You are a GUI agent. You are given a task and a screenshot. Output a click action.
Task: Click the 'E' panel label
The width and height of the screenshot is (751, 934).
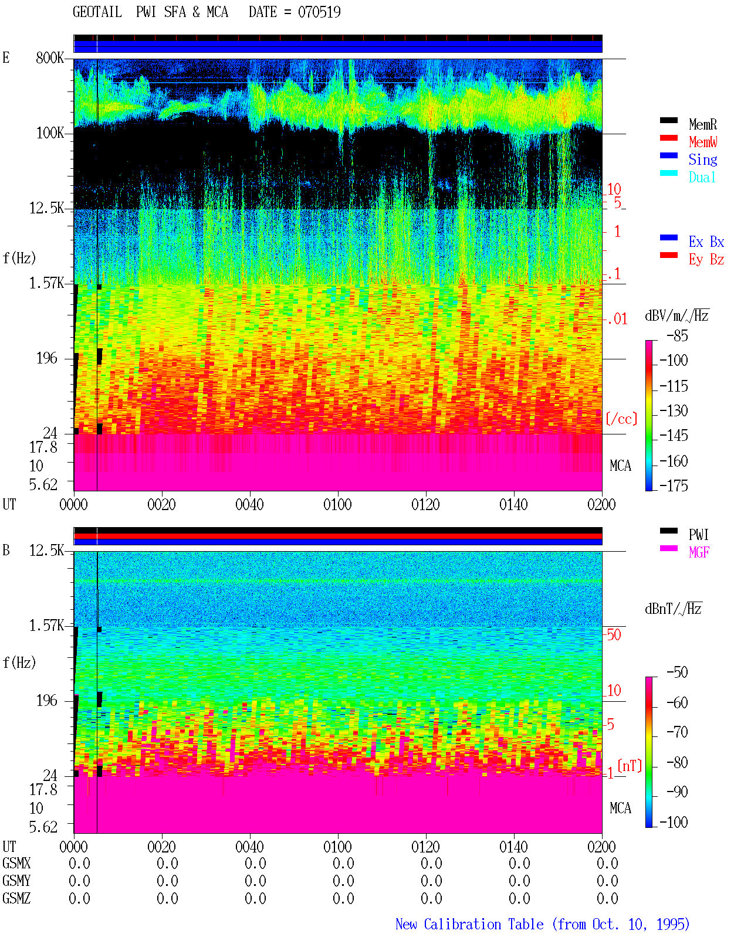click(6, 58)
